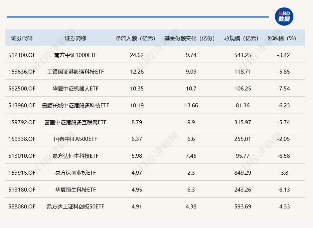Select the 总规模（亿元）column header
Screen dimensions: 313x228
click(x=241, y=38)
